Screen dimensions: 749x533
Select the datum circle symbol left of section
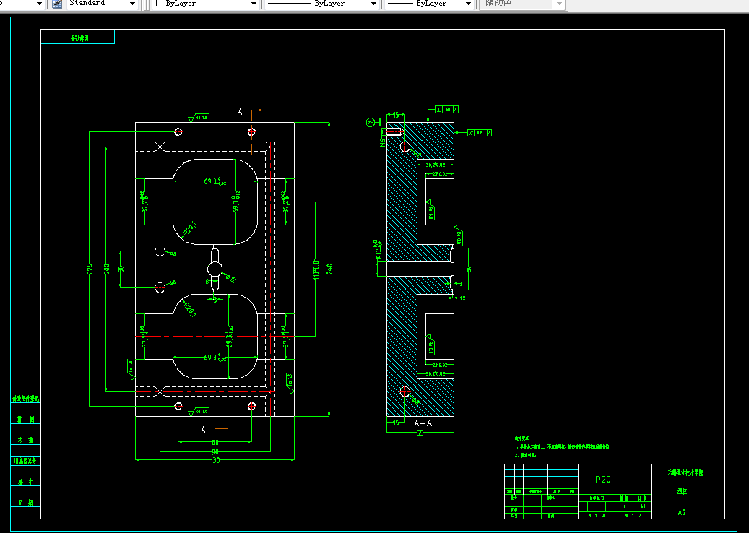pos(371,123)
